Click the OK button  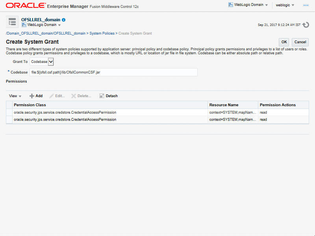click(x=284, y=42)
